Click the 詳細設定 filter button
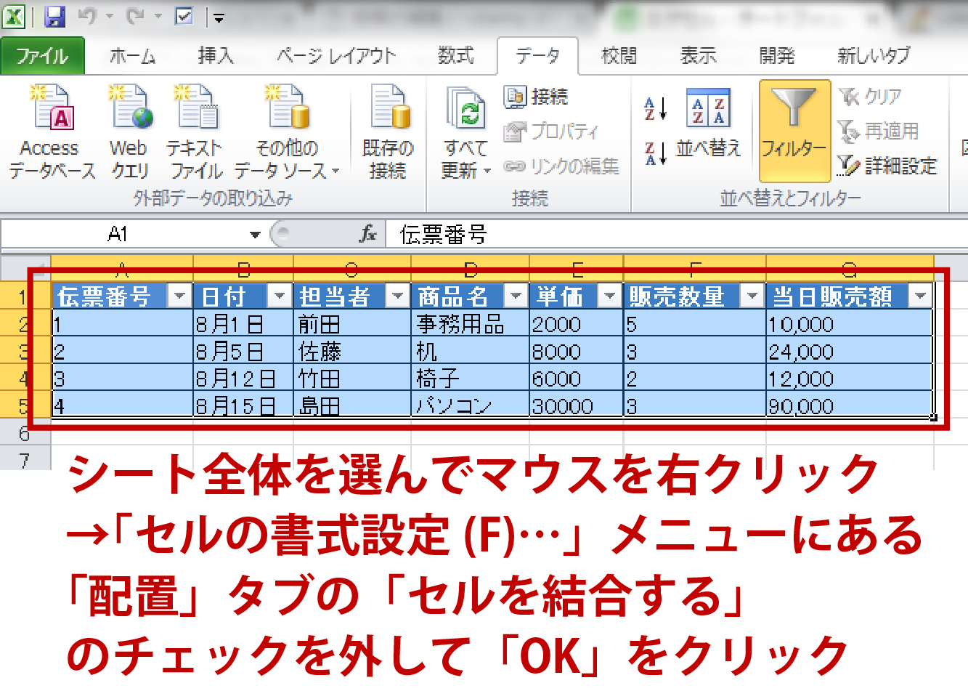The image size is (968, 691). (x=887, y=166)
